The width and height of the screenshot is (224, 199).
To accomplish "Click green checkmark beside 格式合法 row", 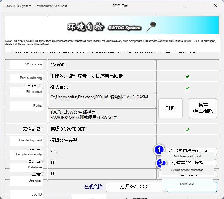I will tap(187, 88).
